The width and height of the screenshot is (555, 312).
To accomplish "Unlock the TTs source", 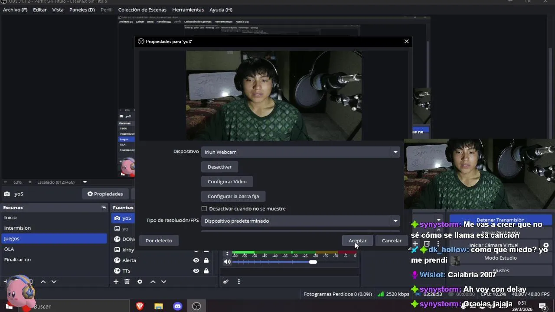I will pyautogui.click(x=206, y=271).
